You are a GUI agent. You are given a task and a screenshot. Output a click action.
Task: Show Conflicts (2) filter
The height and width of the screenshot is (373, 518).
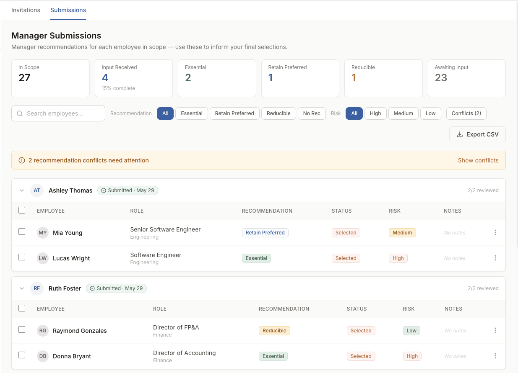pyautogui.click(x=466, y=113)
